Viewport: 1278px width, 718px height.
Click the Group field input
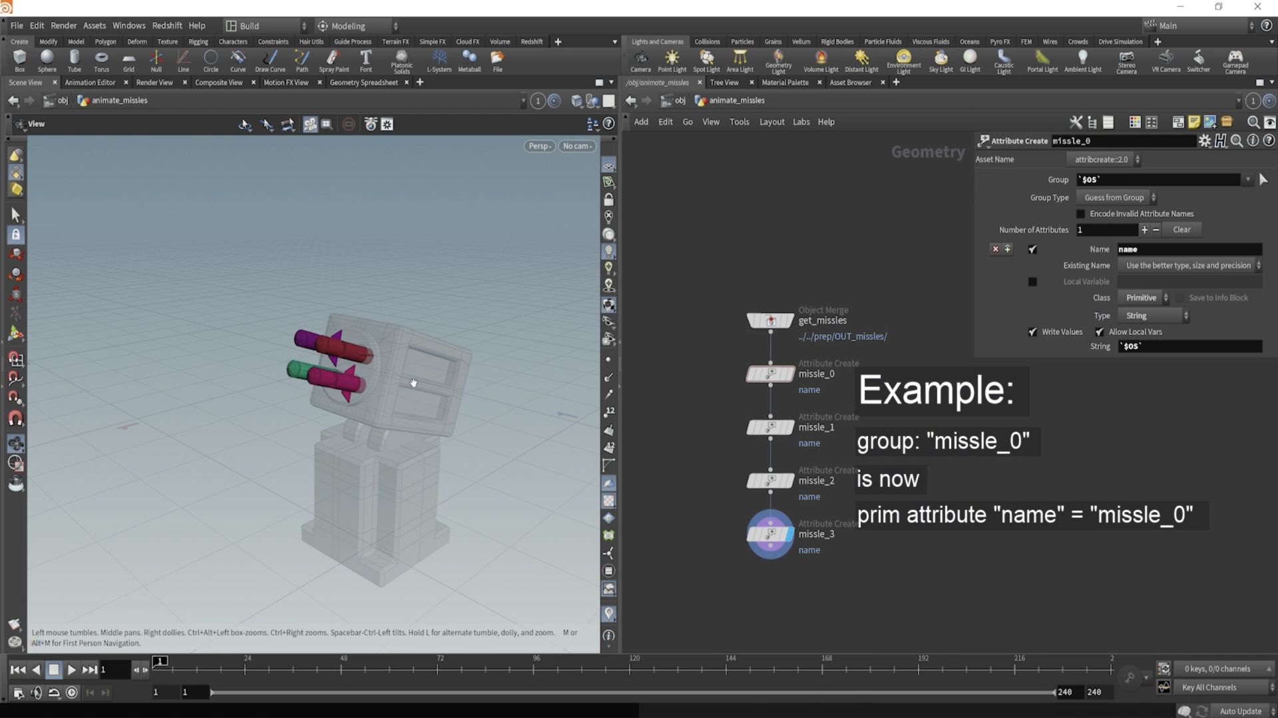point(1159,179)
